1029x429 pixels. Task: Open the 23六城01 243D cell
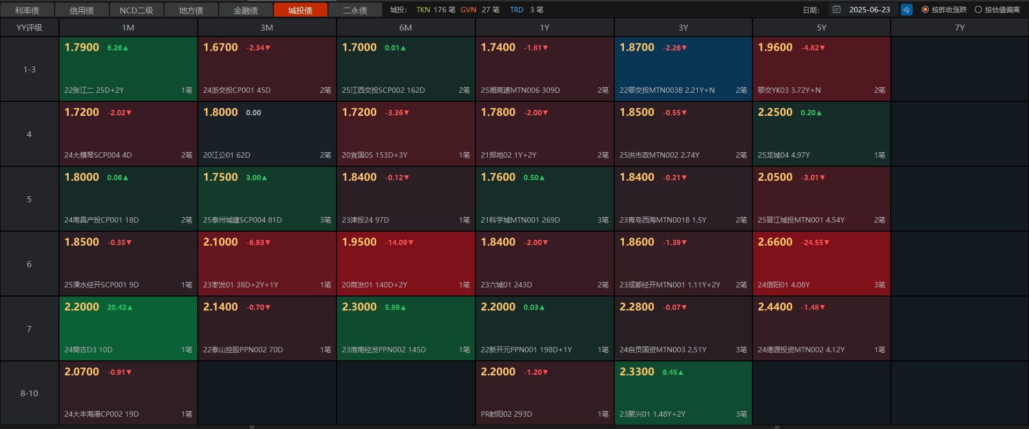pos(545,264)
